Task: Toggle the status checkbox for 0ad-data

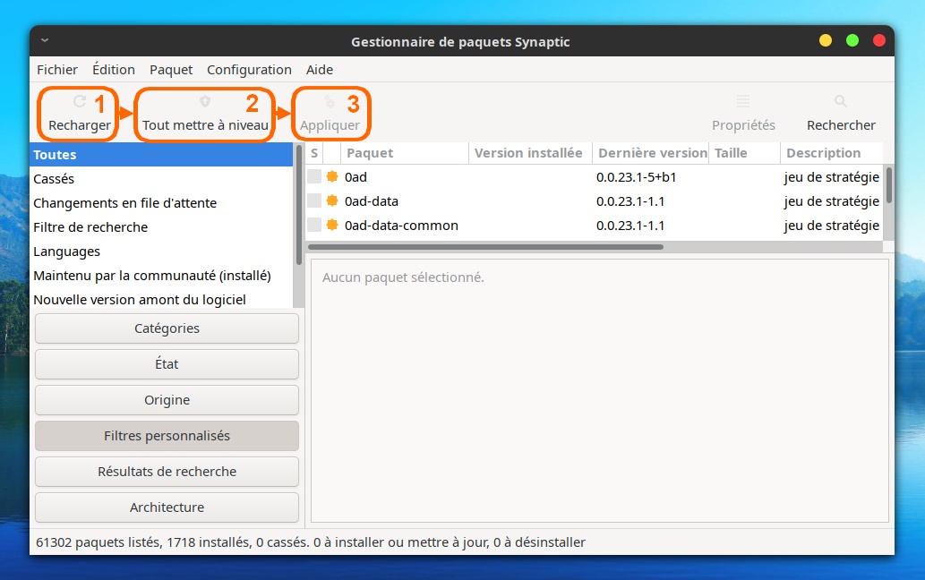Action: tap(314, 201)
